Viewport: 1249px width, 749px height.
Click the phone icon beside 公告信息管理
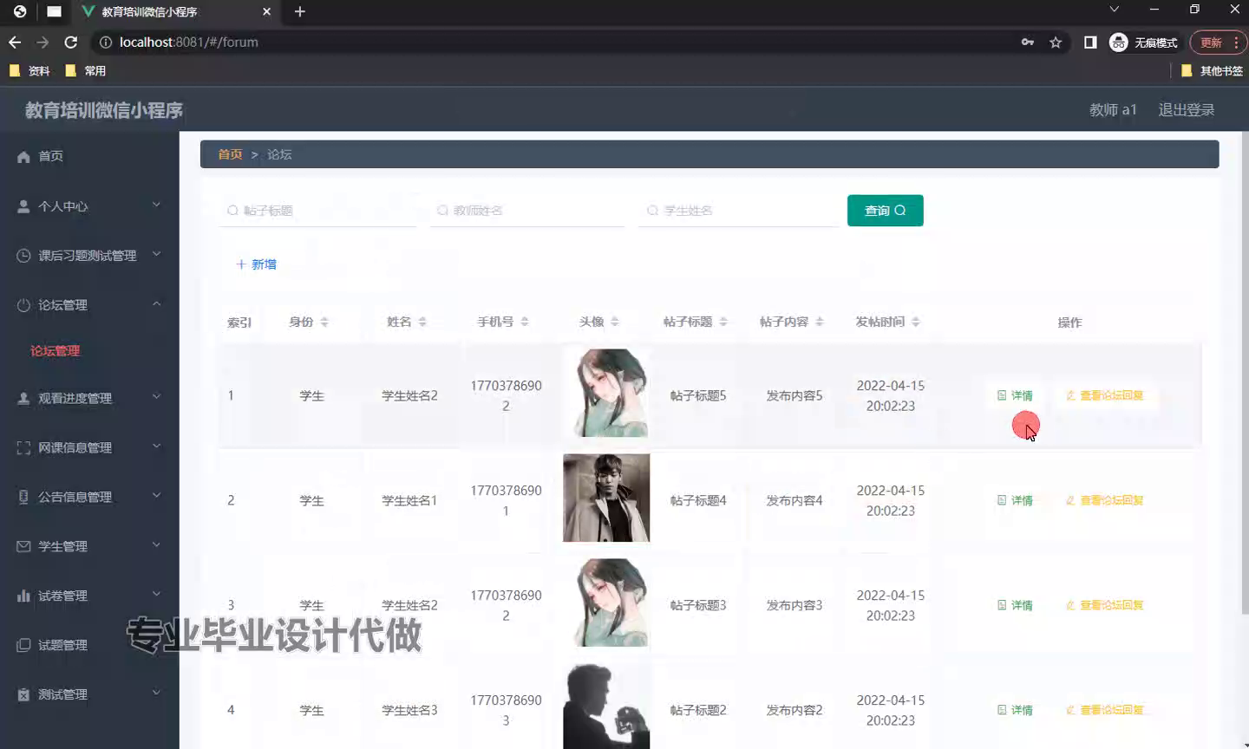click(x=23, y=497)
